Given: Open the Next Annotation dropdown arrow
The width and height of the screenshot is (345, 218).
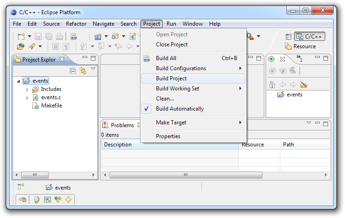Looking at the screenshot, I should [92, 46].
